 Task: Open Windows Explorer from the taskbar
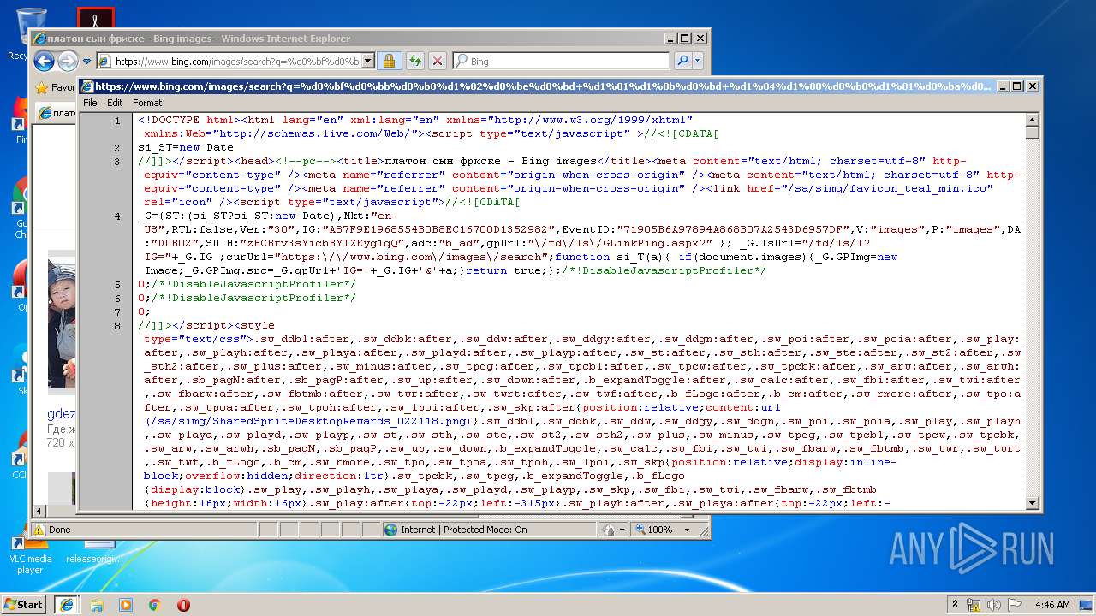pos(97,604)
